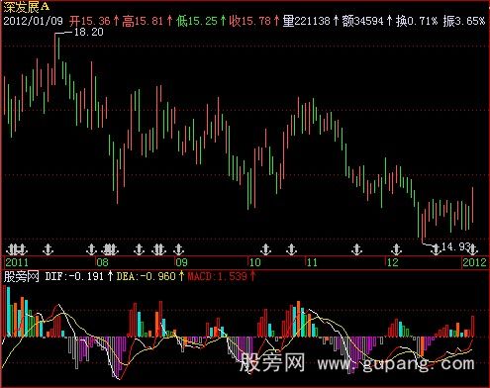Click the red MACD:1.539 indicator value
The image size is (490, 388).
(x=217, y=276)
